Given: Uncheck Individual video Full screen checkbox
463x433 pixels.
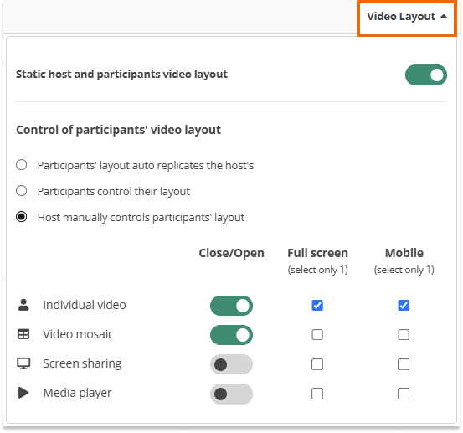Looking at the screenshot, I should pos(317,306).
